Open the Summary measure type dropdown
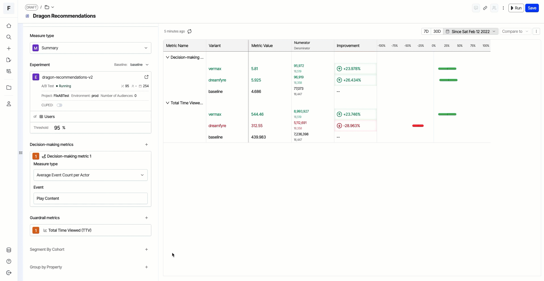The image size is (544, 281). [90, 48]
